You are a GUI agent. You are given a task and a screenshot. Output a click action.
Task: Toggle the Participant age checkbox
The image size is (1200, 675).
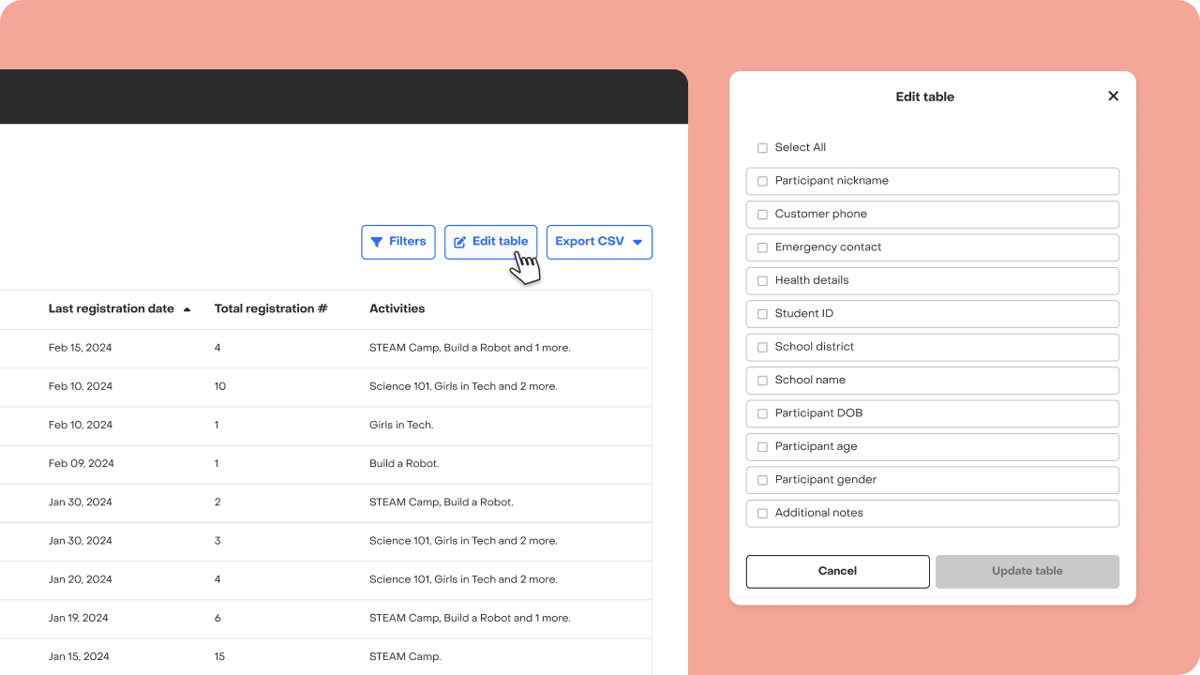click(762, 447)
